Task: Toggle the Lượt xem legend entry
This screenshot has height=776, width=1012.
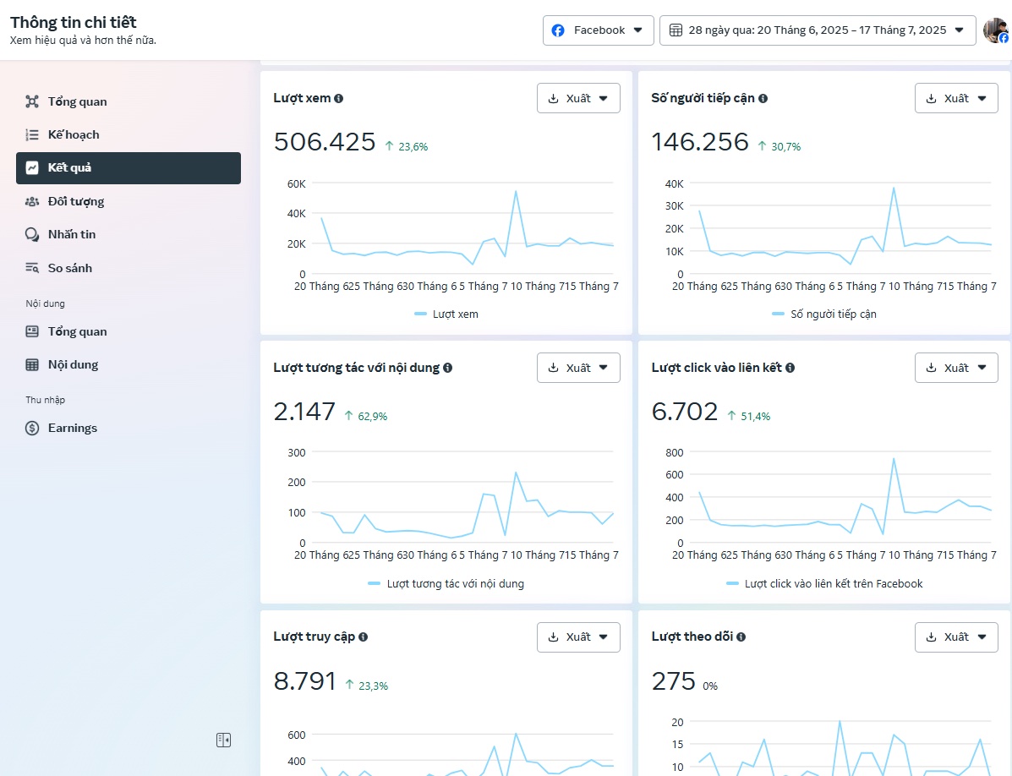Action: click(446, 314)
